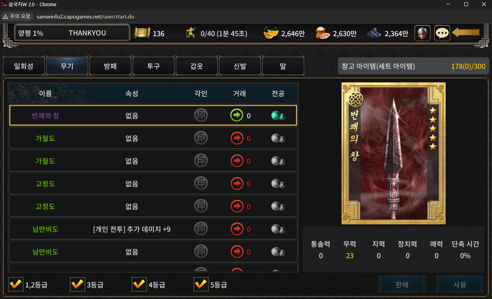The image size is (492, 299).
Task: Select the first 가월도 item row
Action: pos(153,138)
